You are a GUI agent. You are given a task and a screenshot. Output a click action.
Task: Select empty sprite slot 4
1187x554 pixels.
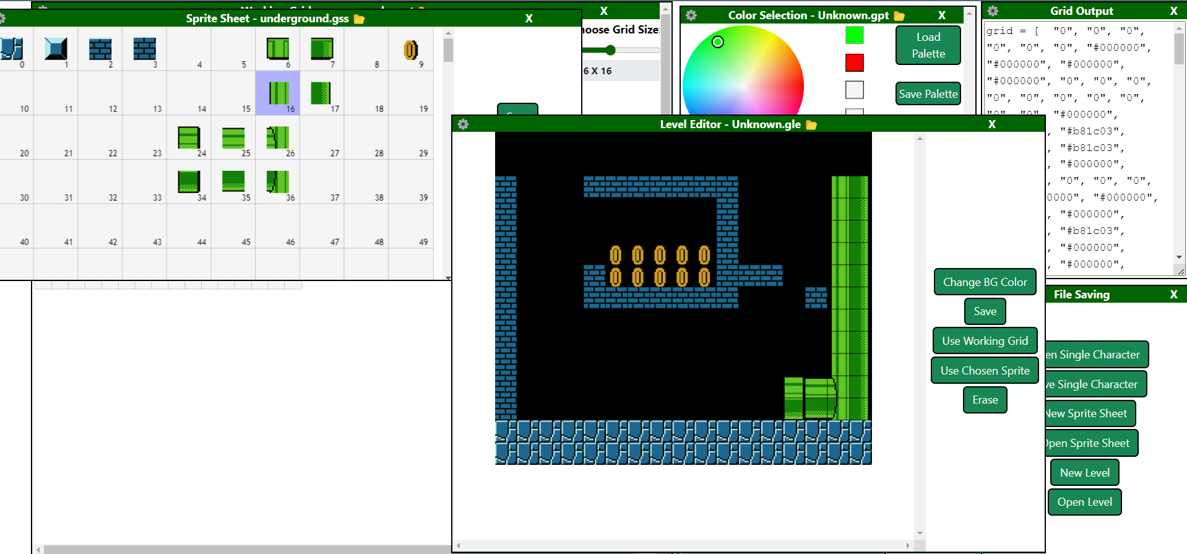[x=189, y=48]
